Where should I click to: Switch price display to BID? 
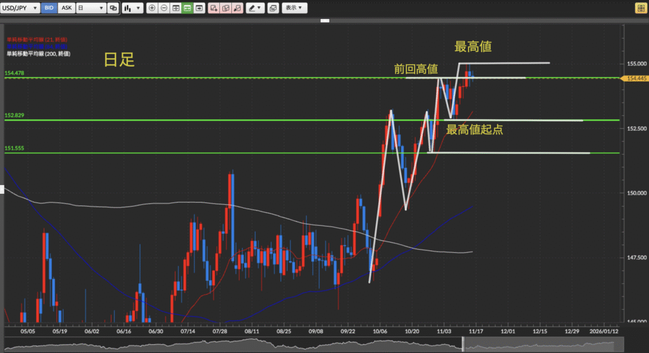click(x=49, y=8)
